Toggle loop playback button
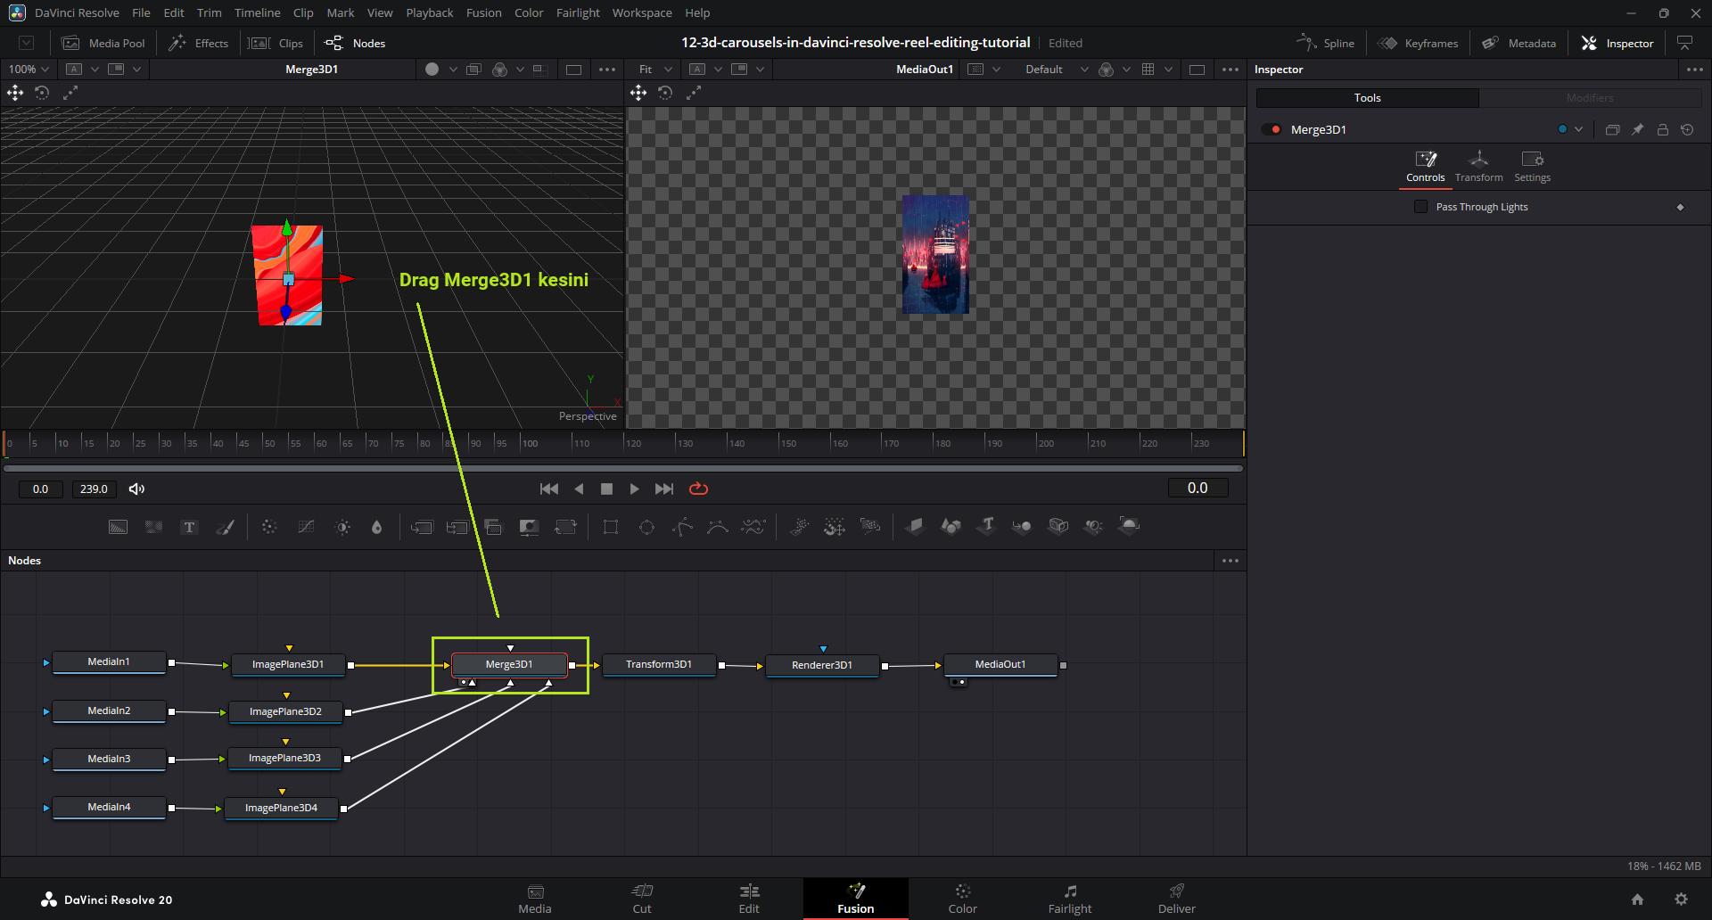1712x920 pixels. pyautogui.click(x=698, y=489)
